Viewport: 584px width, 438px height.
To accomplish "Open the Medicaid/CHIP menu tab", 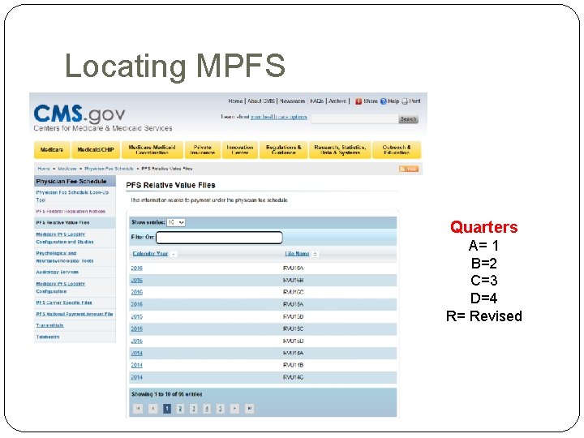I will click(96, 150).
